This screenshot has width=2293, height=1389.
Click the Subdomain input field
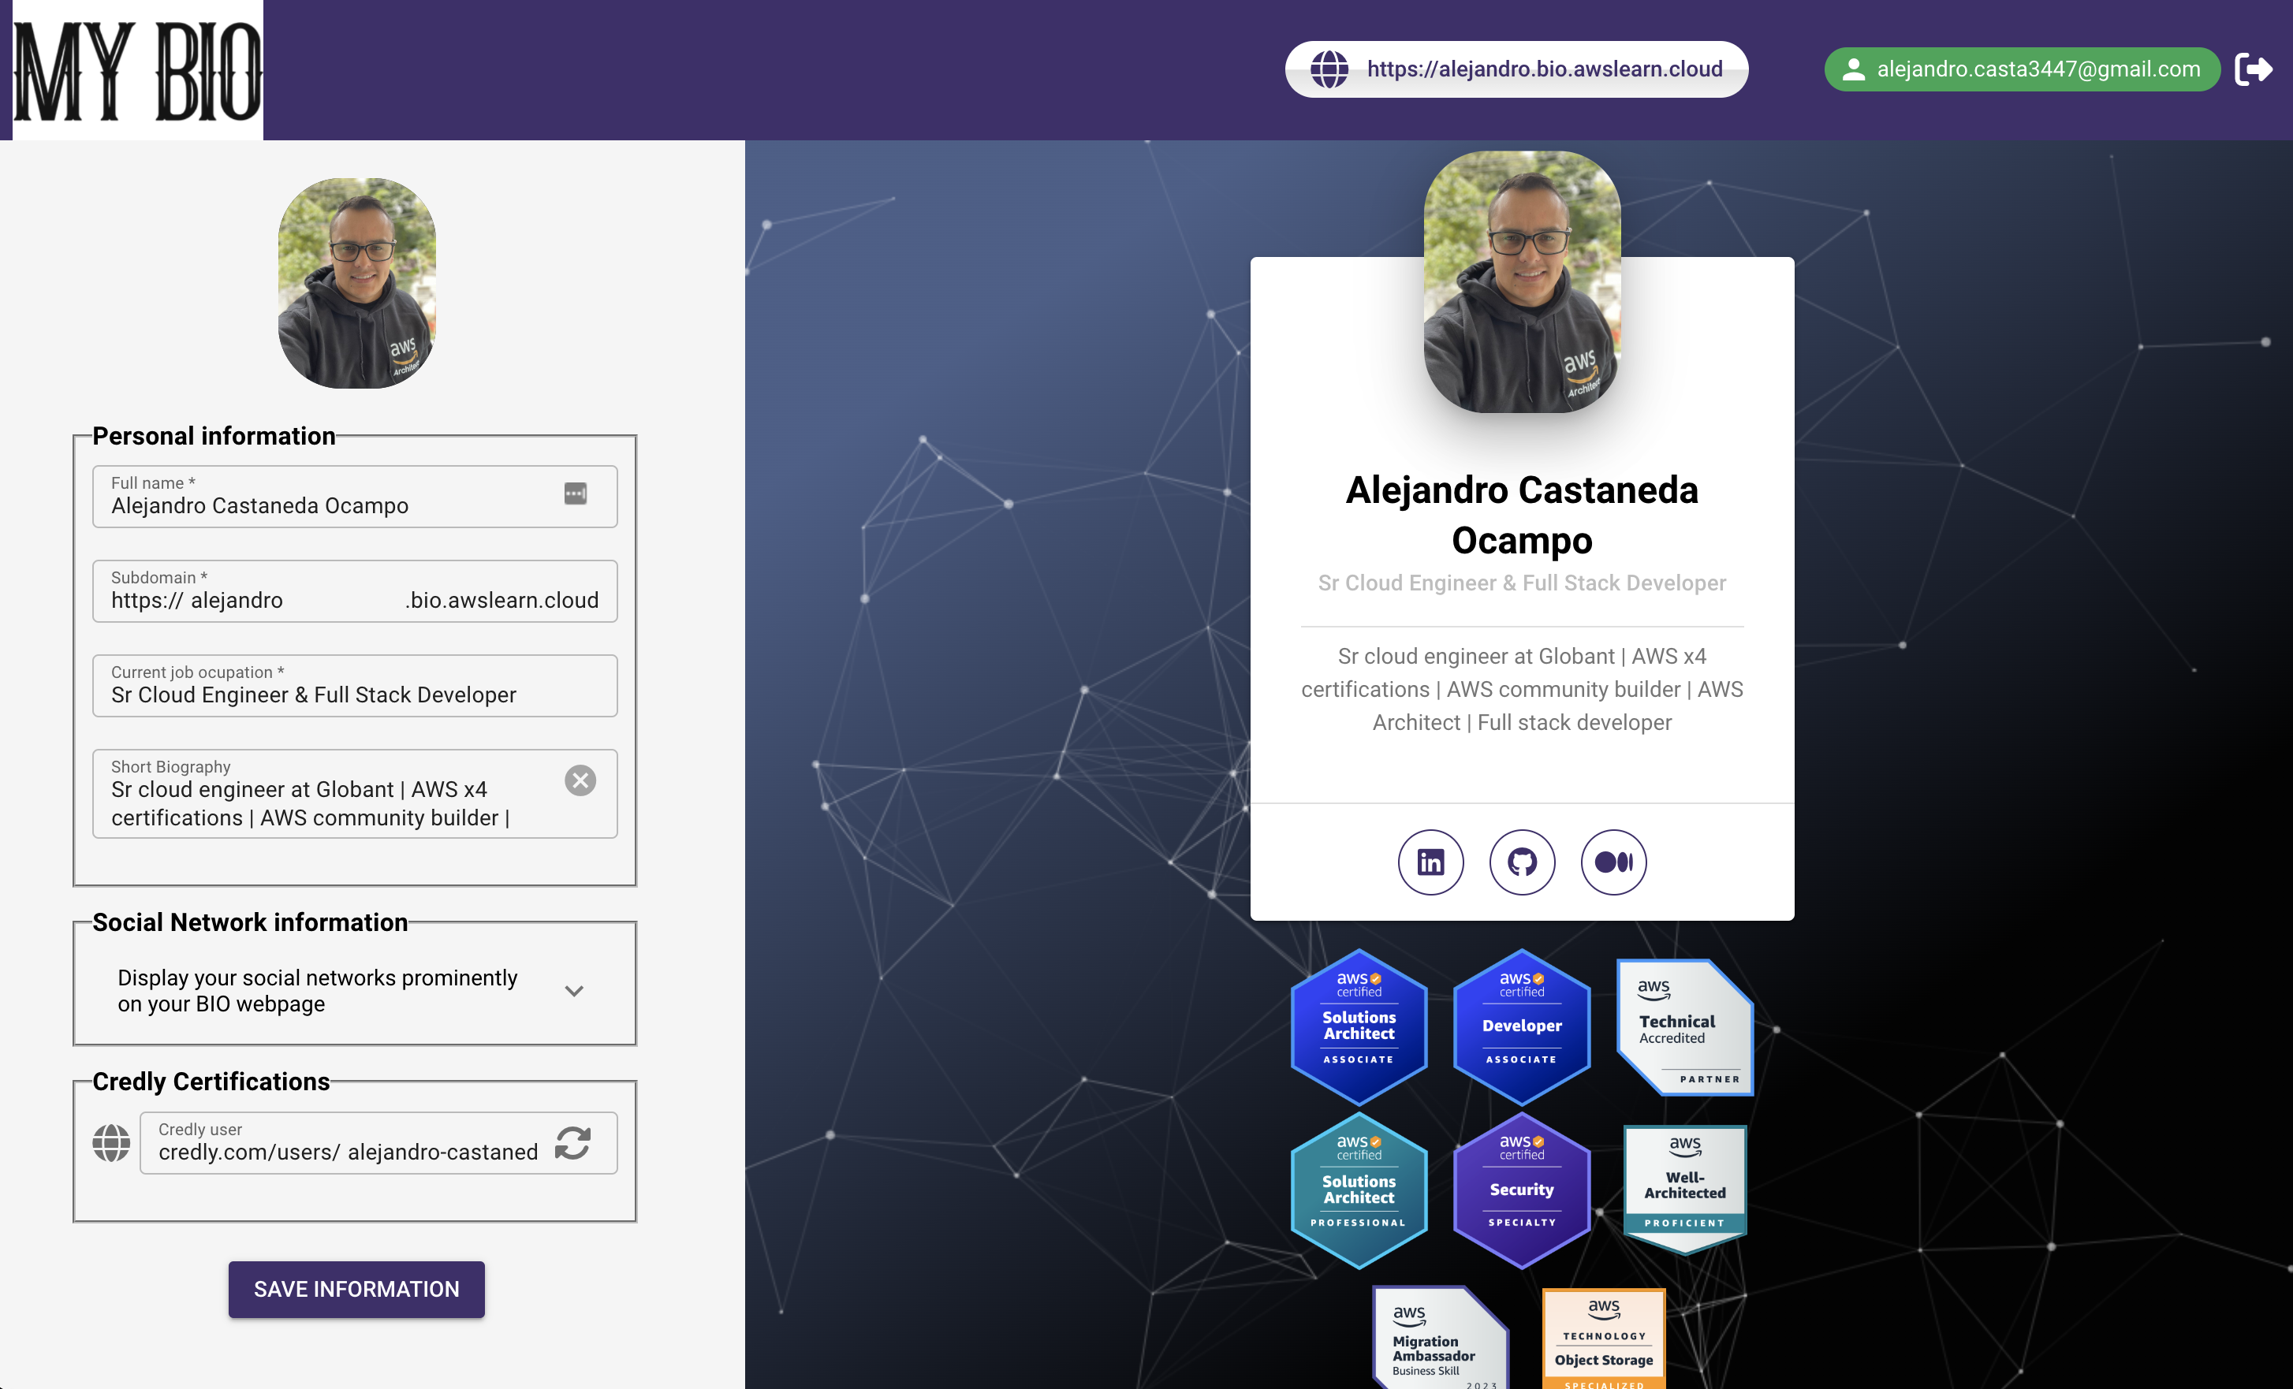[x=355, y=590]
